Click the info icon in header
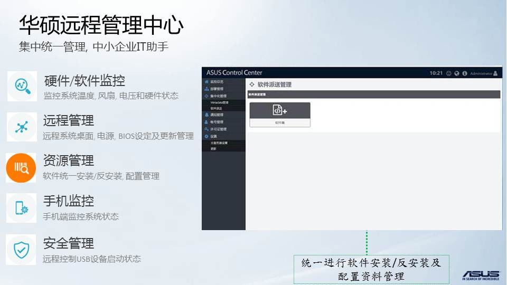 coord(465,73)
